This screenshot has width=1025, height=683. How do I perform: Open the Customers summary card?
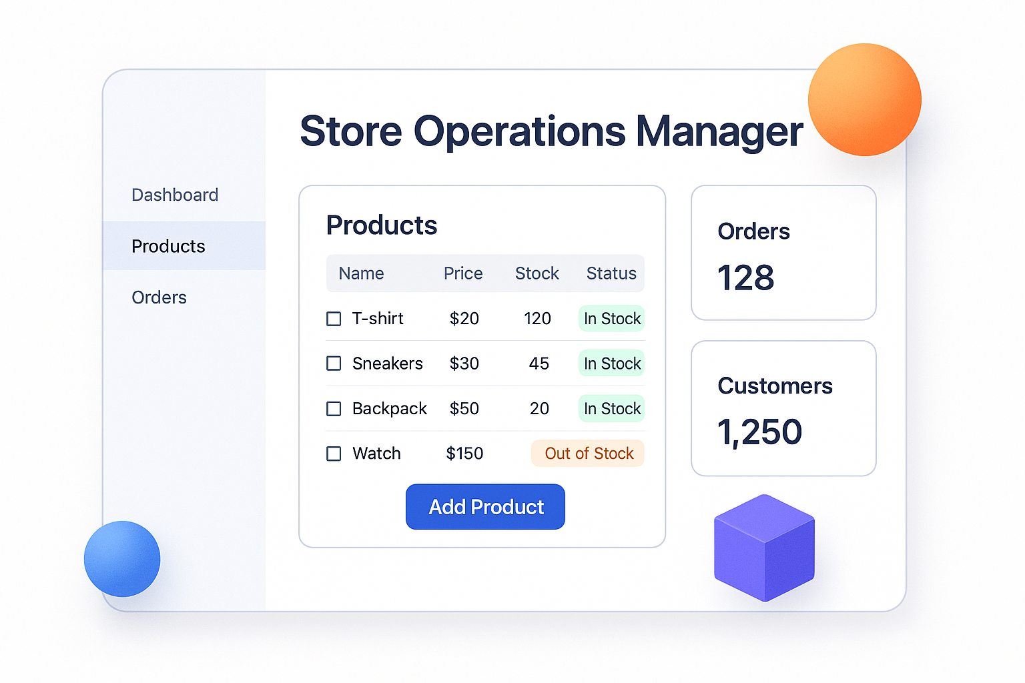pyautogui.click(x=783, y=409)
